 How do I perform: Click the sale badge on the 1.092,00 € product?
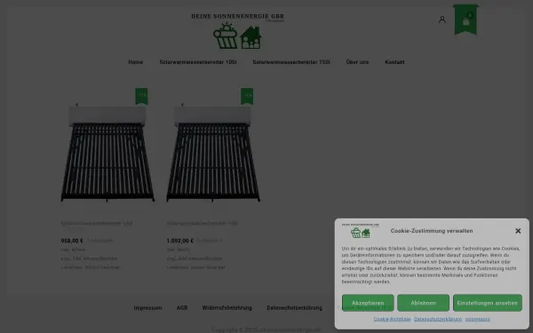coord(247,97)
